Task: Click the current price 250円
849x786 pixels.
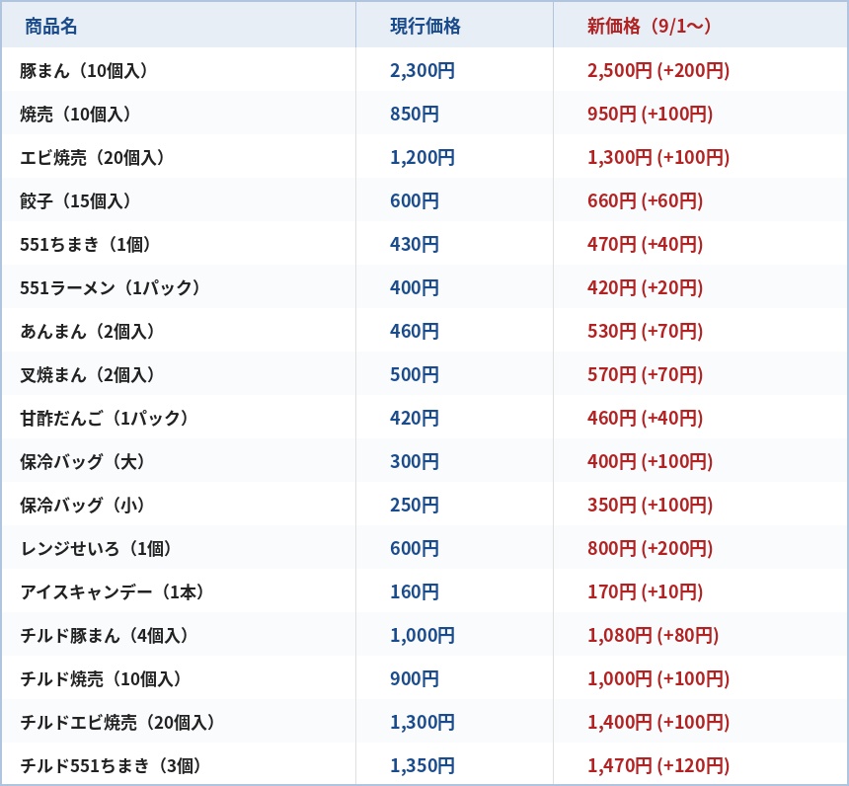Action: pyautogui.click(x=415, y=505)
